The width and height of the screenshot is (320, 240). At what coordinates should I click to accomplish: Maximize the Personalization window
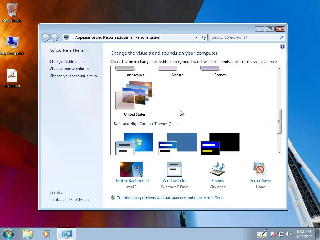click(x=270, y=29)
